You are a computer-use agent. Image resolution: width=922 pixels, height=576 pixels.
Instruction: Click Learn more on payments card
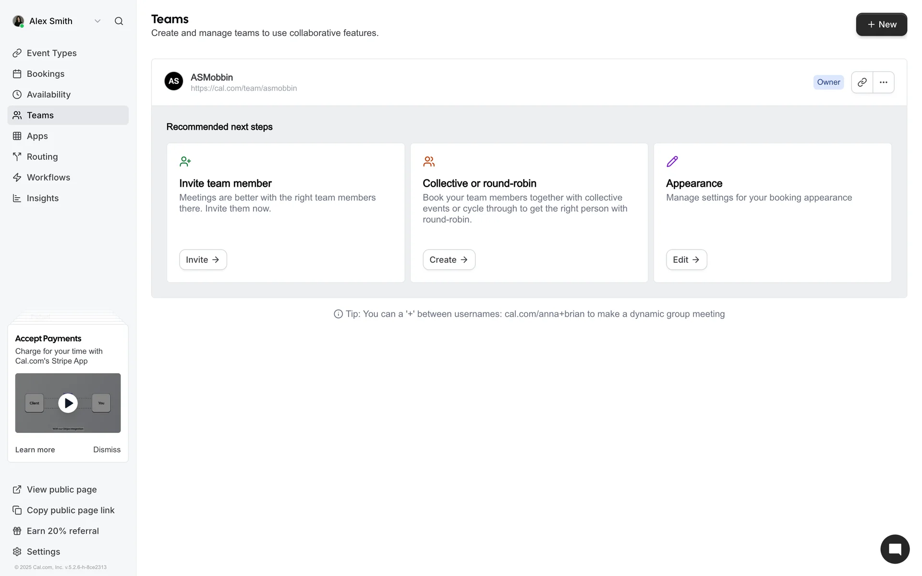pos(35,450)
